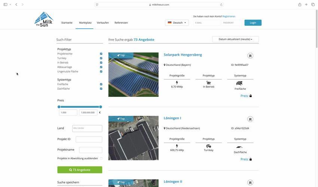Viewport: 318px width, 187px height.
Task: Uncheck the Abbauanlage checkbox
Action: click(x=101, y=67)
